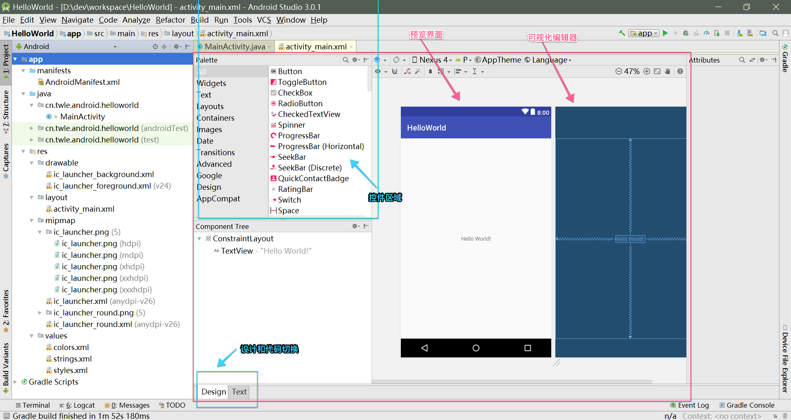
Task: Click the Scroll from Source icon in Project panel
Action: click(155, 47)
